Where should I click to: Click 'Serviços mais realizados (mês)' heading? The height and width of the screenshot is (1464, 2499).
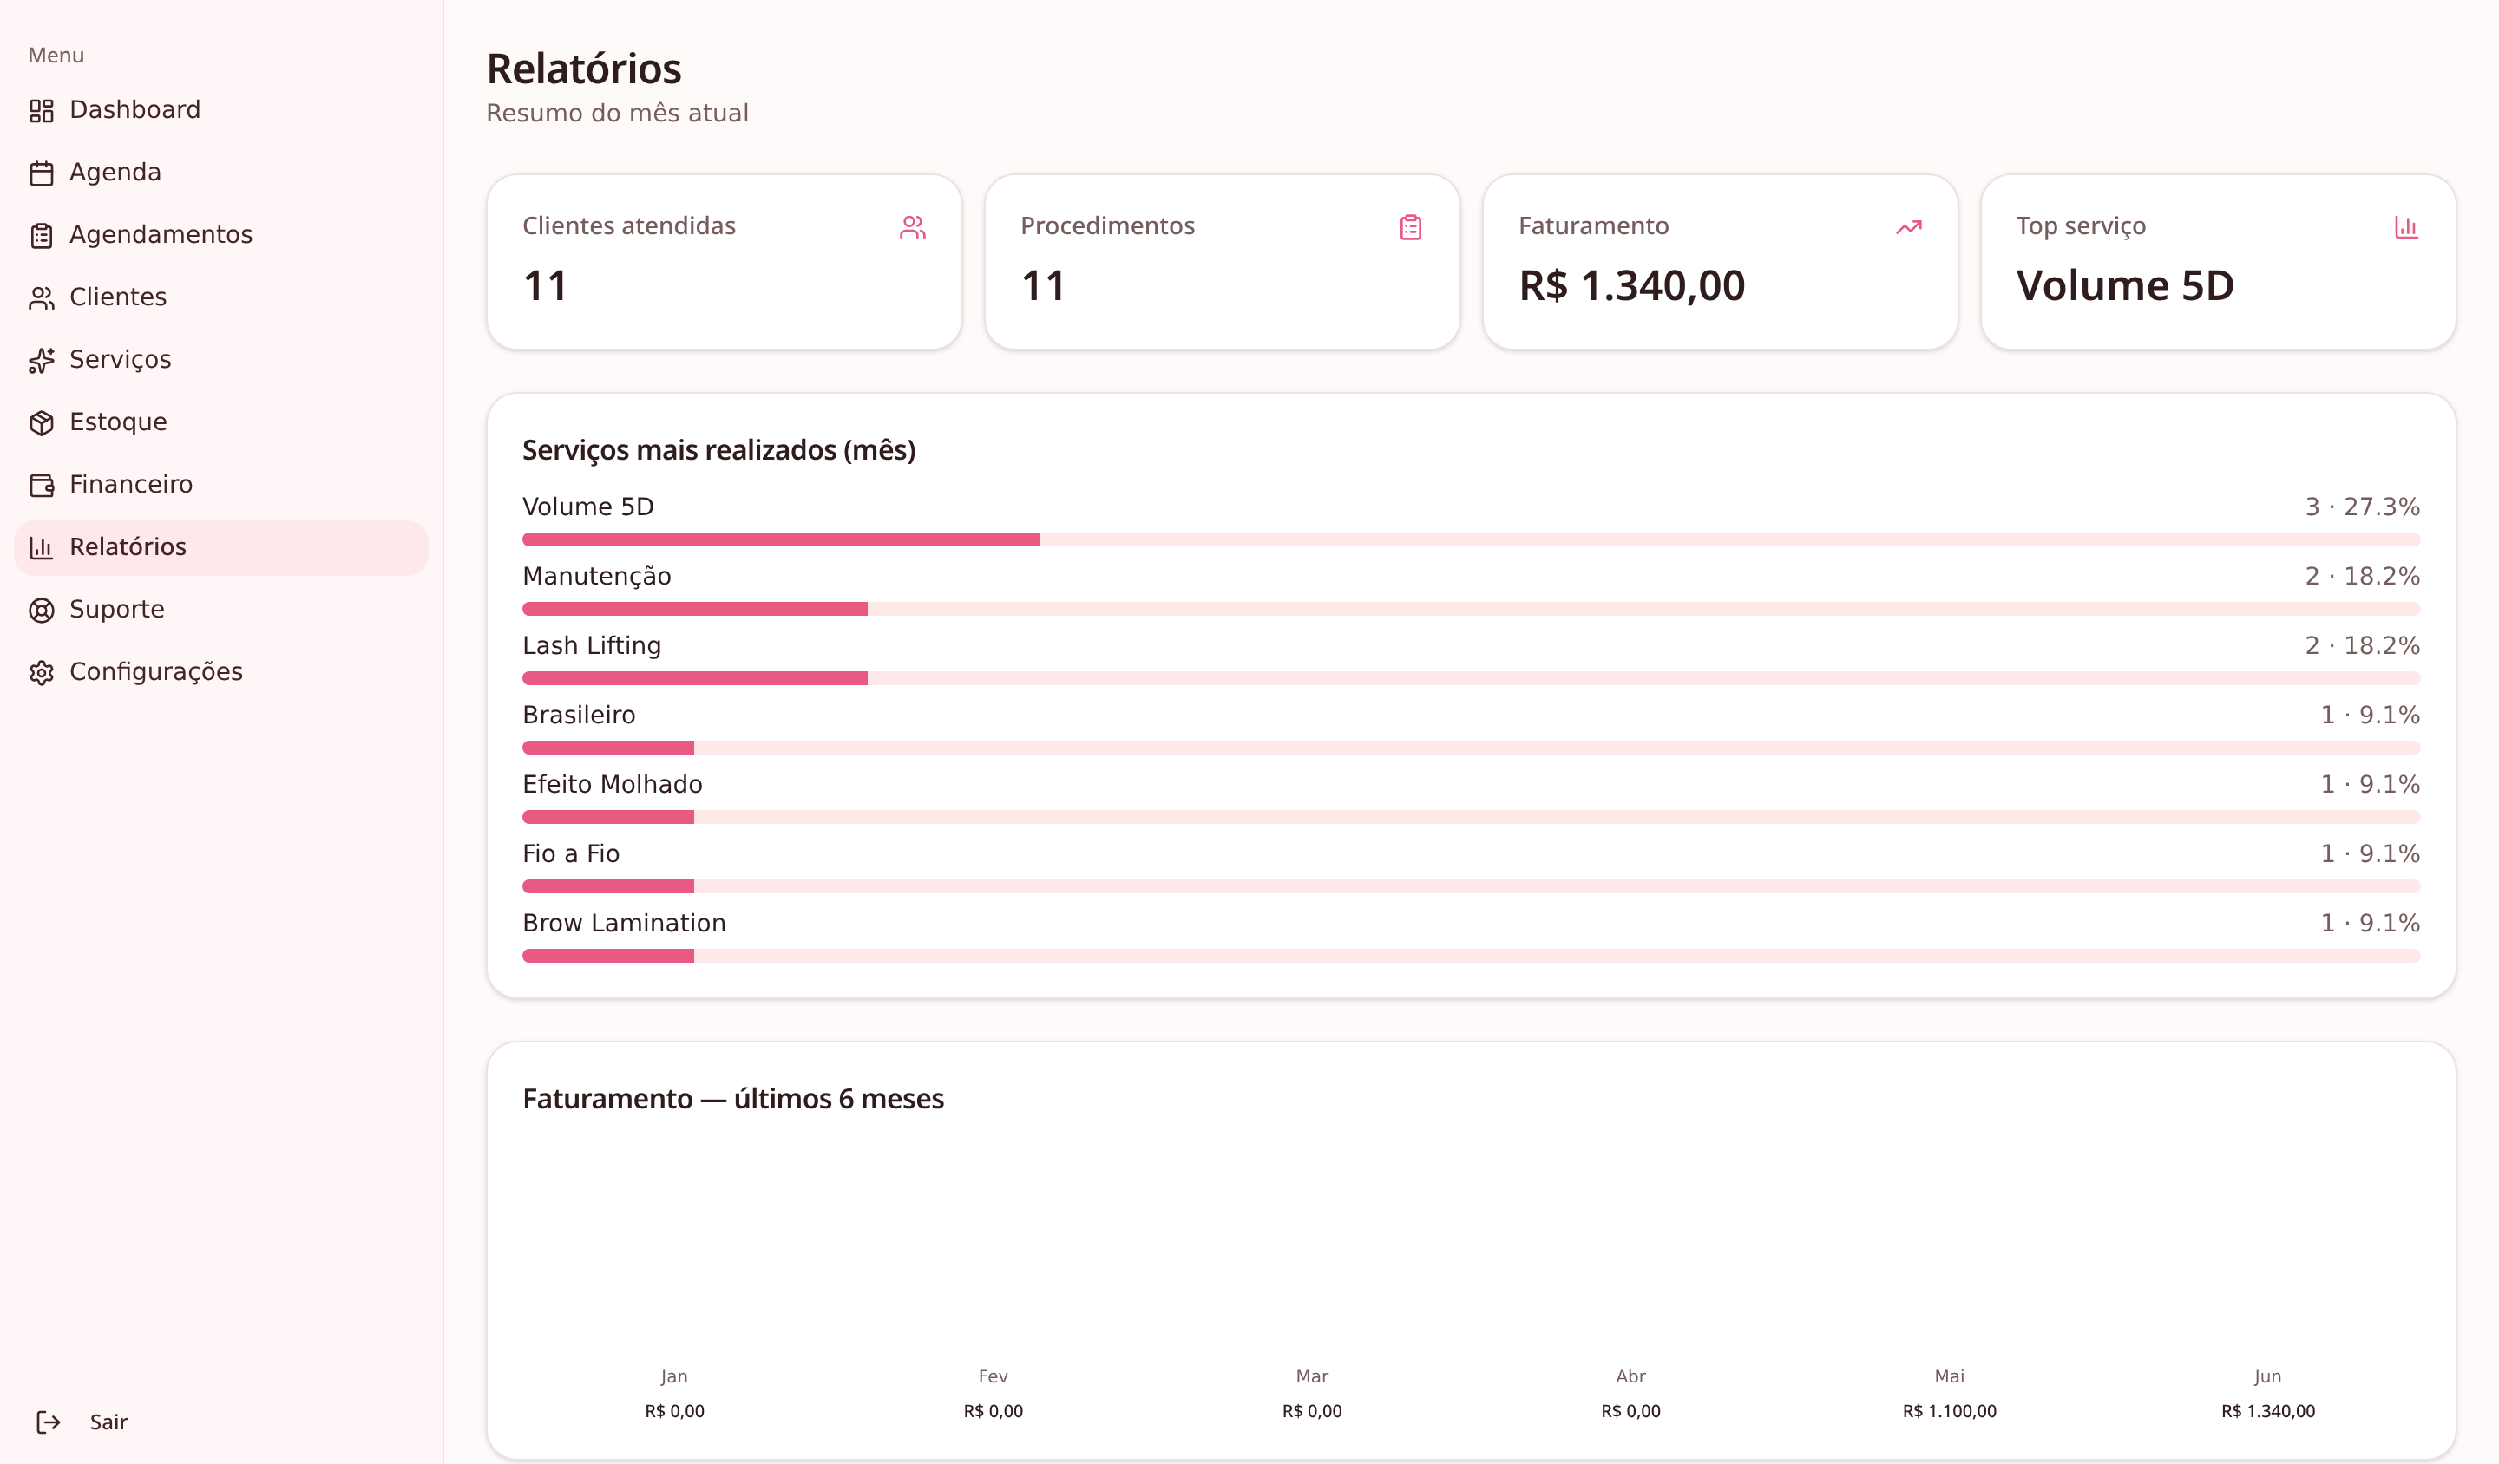tap(719, 450)
